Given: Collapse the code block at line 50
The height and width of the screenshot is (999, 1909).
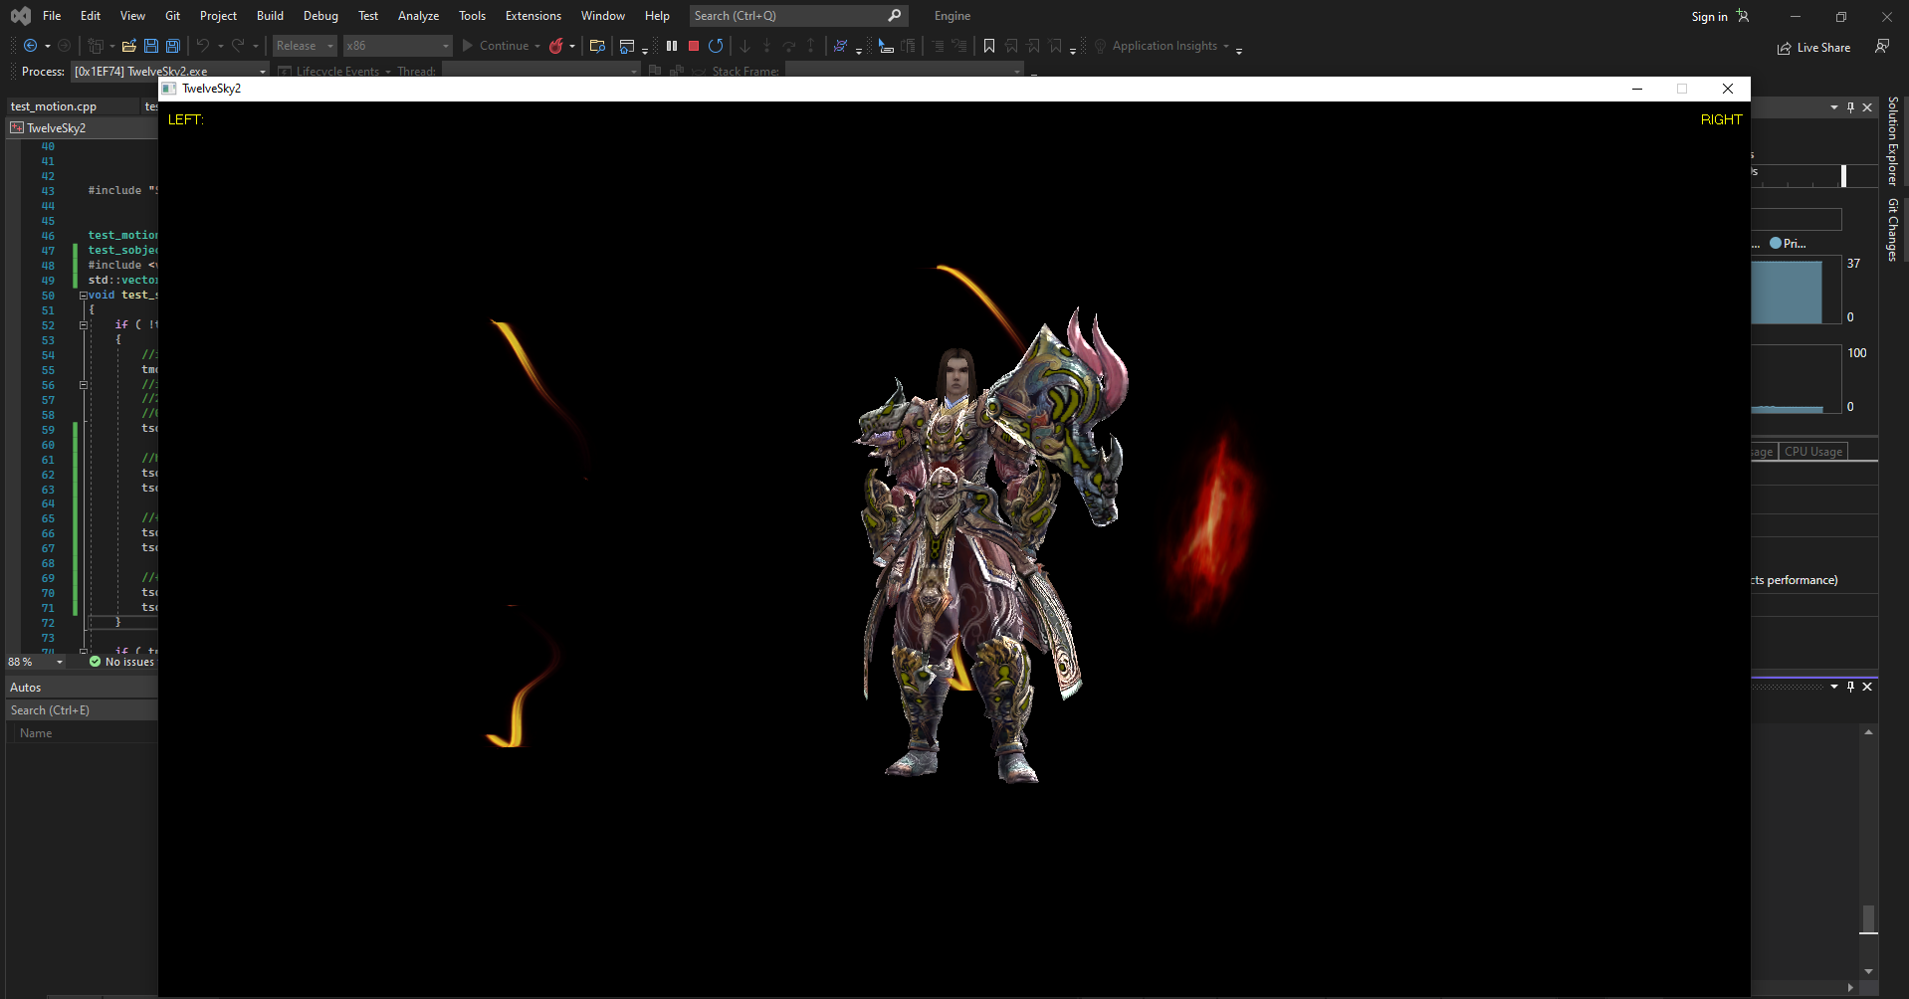Looking at the screenshot, I should pyautogui.click(x=84, y=295).
